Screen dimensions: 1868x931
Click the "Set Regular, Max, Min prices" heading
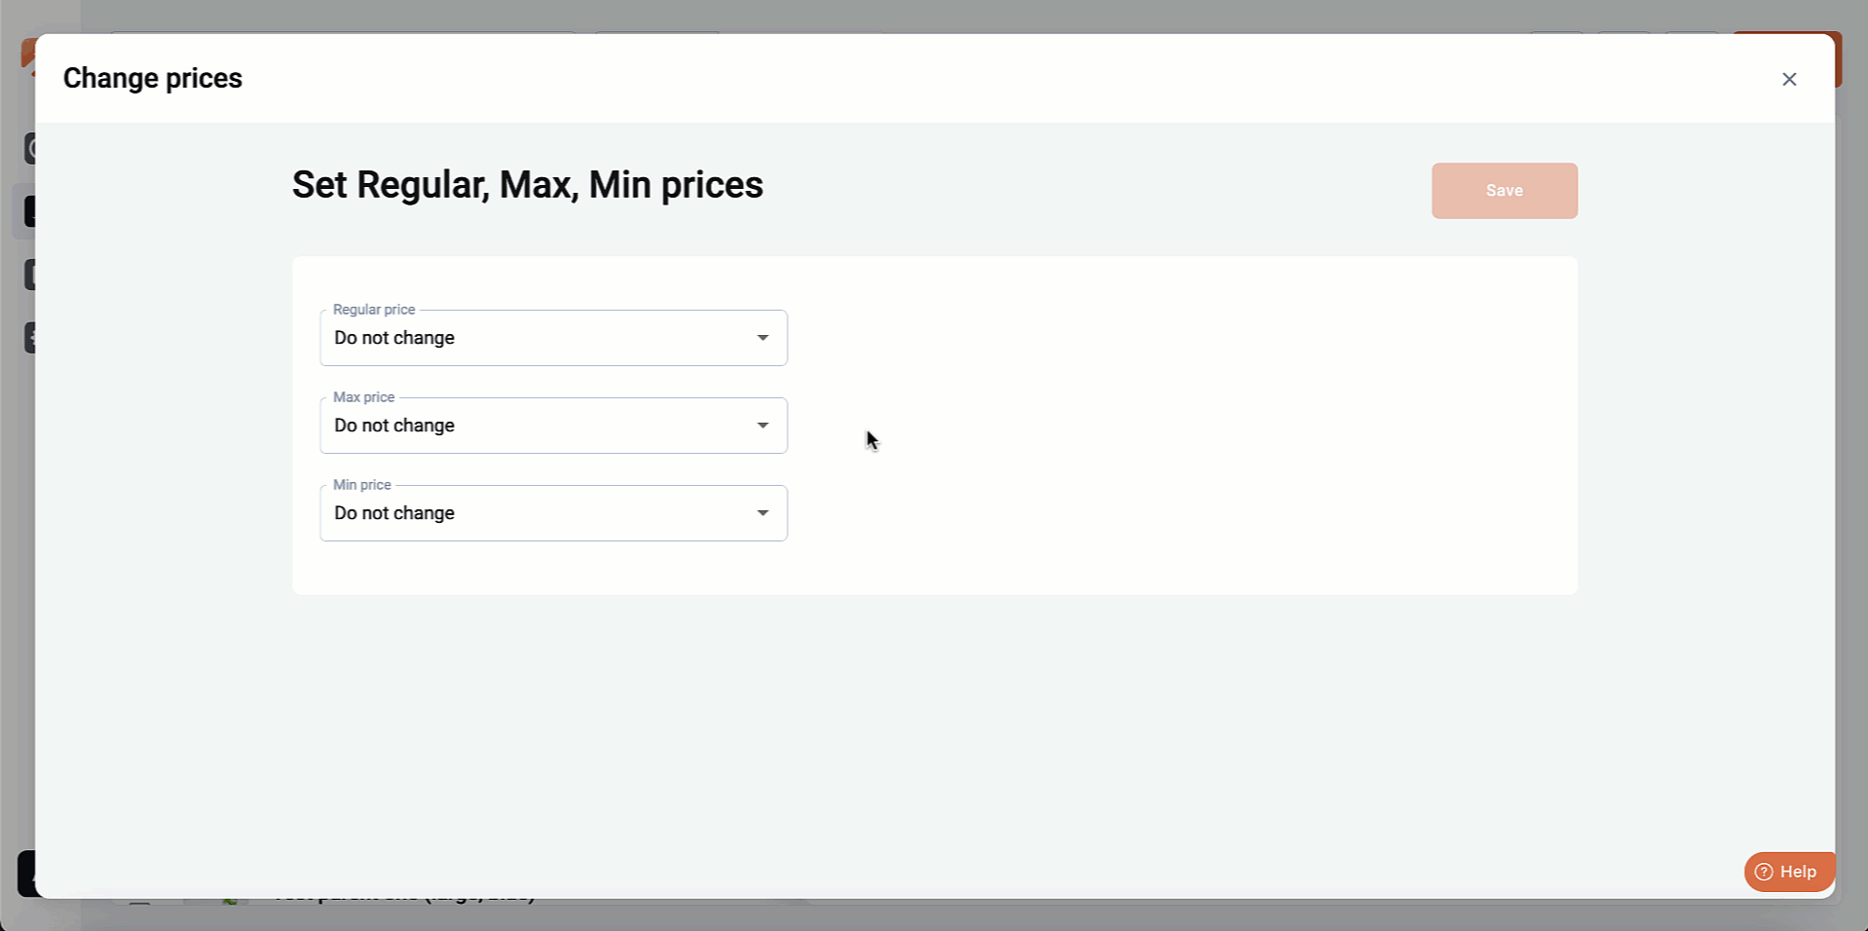pyautogui.click(x=527, y=185)
